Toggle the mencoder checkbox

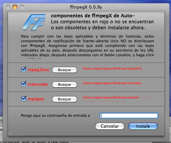tap(24, 84)
